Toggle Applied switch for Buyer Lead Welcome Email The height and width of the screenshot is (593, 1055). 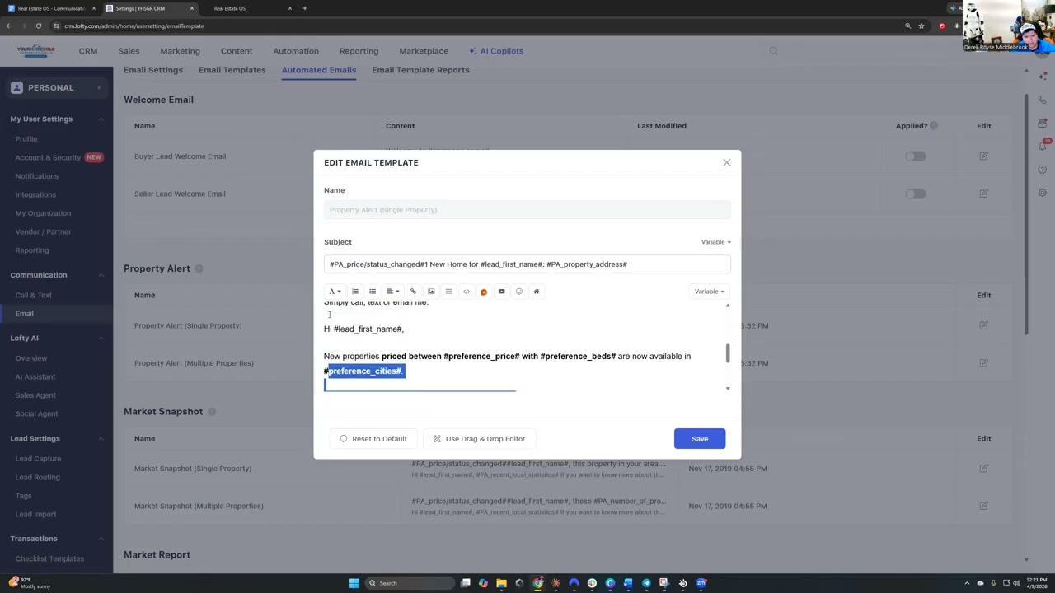(915, 156)
